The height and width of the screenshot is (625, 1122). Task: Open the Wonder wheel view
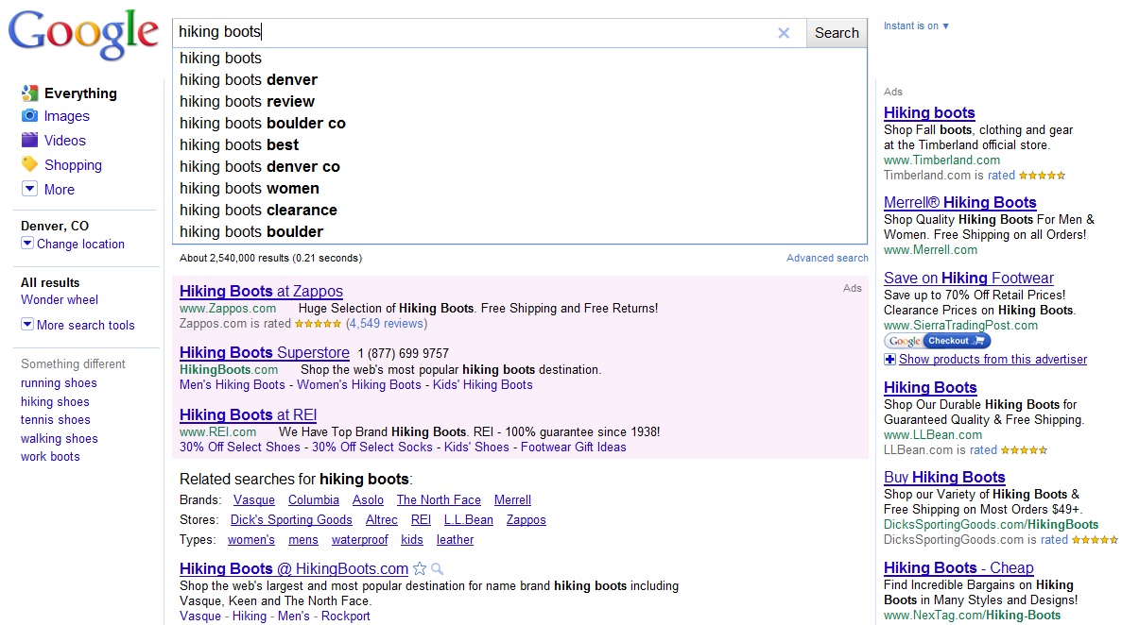(x=60, y=299)
